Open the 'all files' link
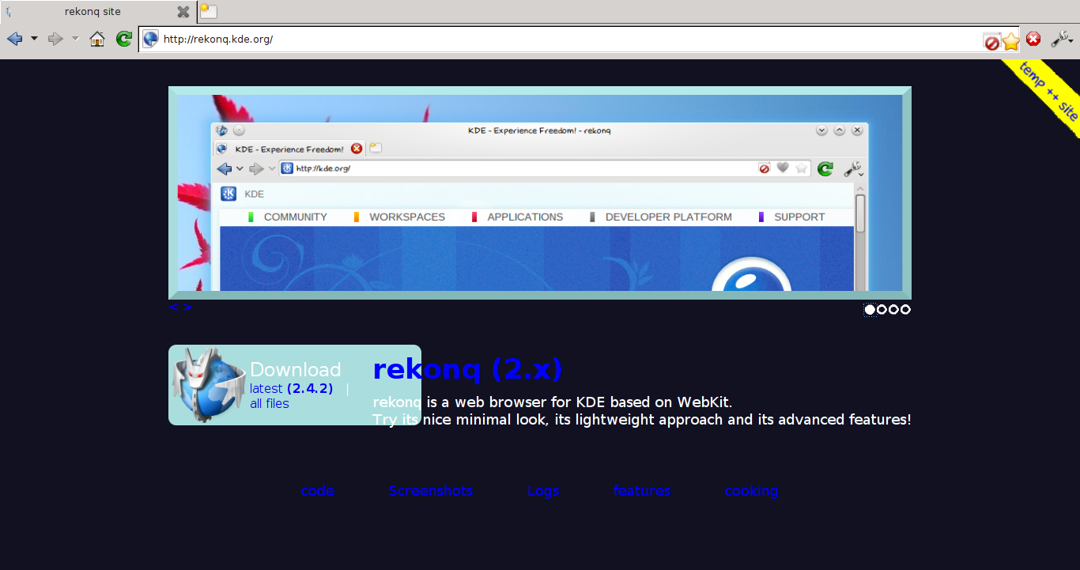Viewport: 1080px width, 570px height. 270,403
